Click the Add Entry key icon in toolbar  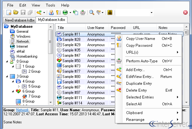pyautogui.click(x=39, y=12)
